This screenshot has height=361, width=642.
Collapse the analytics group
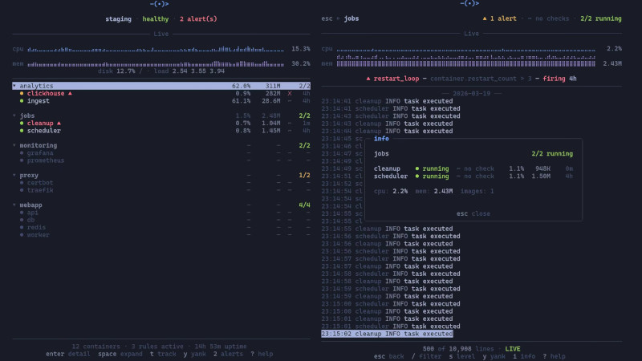[14, 86]
